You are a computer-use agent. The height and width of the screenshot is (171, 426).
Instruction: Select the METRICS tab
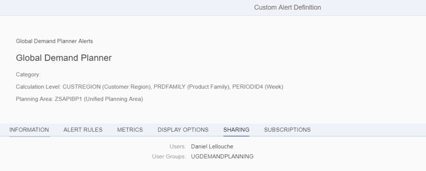coord(130,130)
